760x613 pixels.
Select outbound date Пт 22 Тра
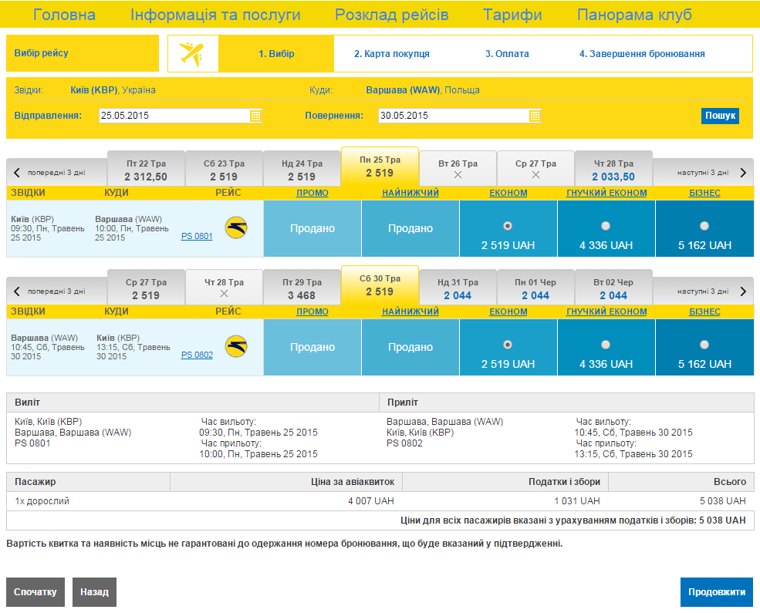coord(146,169)
